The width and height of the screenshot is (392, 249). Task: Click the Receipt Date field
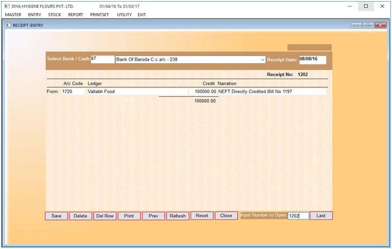click(312, 60)
